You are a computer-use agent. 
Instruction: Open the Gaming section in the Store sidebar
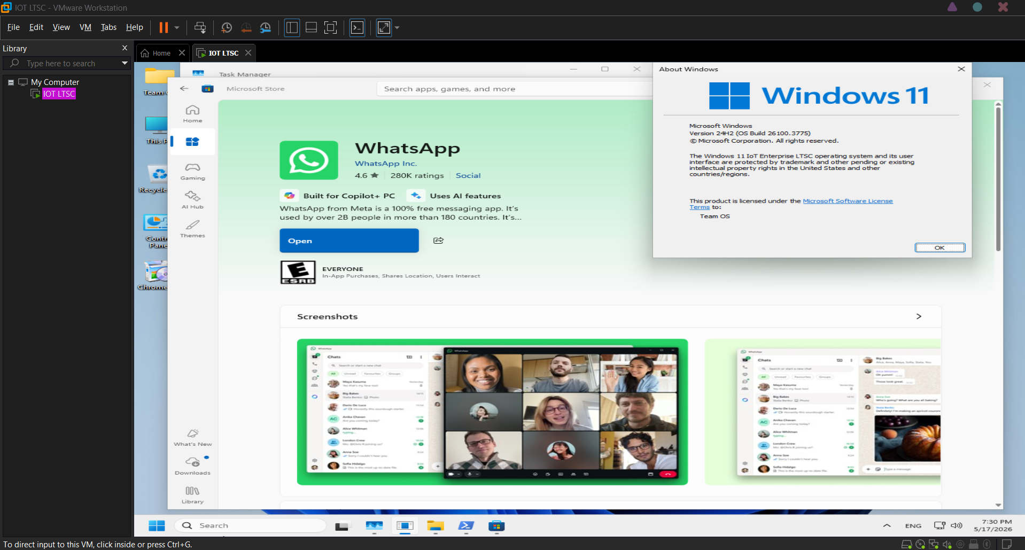192,172
